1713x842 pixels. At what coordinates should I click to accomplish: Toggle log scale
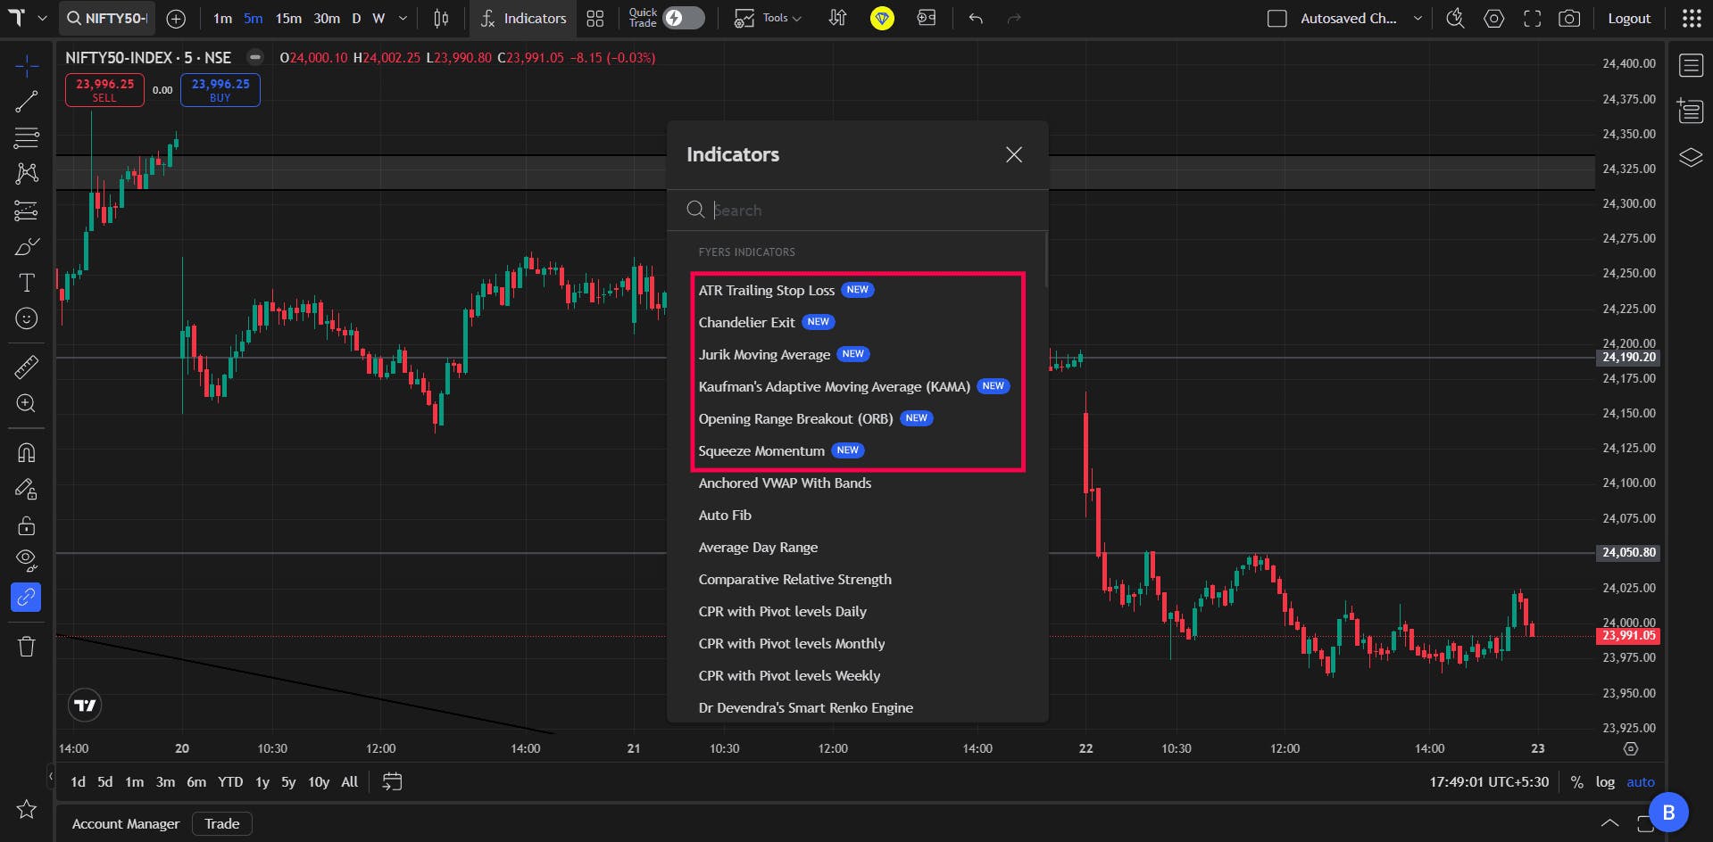tap(1605, 782)
